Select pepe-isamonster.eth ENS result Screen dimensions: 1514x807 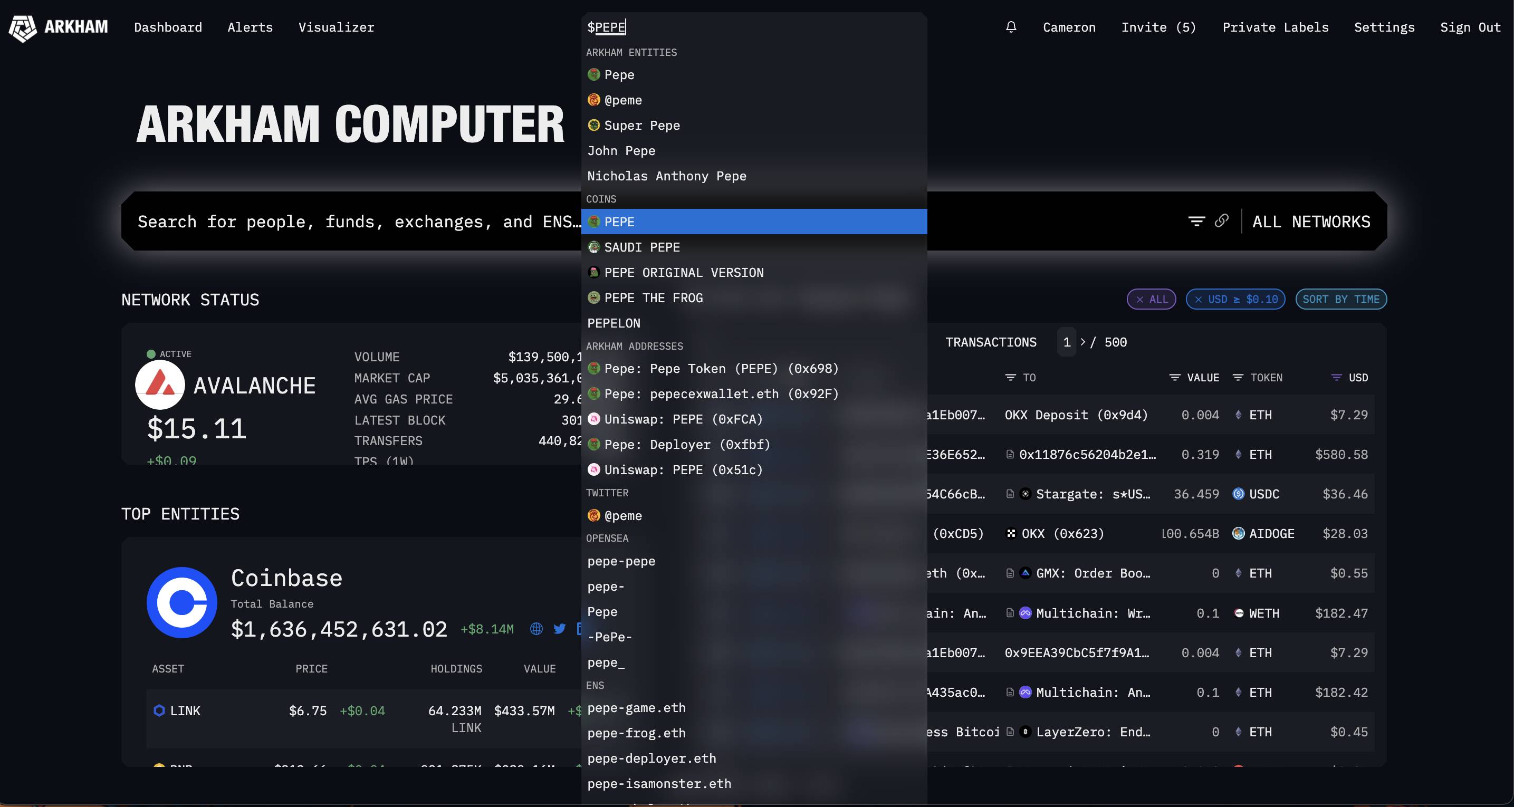[x=754, y=783]
